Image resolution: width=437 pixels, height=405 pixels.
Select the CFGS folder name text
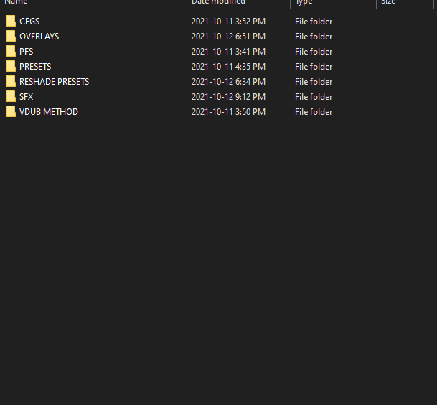[x=29, y=22]
